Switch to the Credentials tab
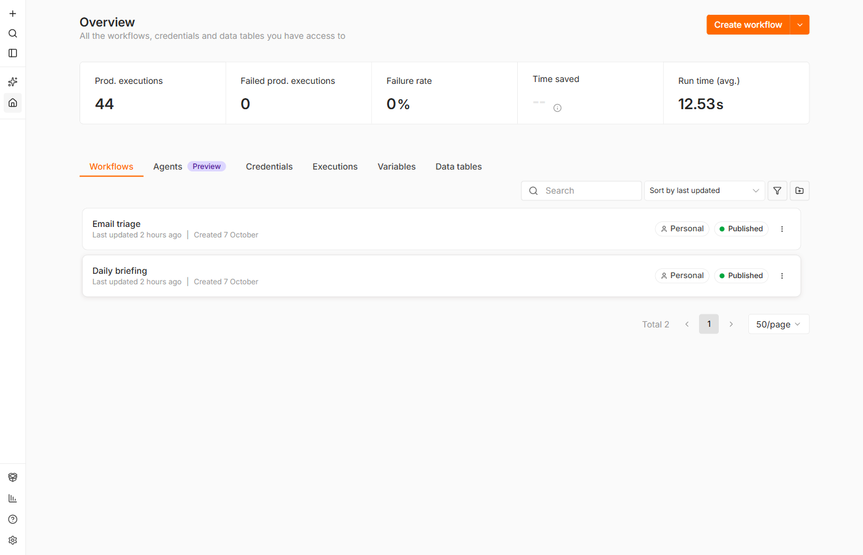This screenshot has height=555, width=863. tap(269, 166)
